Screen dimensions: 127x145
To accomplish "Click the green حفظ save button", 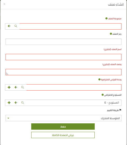I will pyautogui.click(x=63, y=127).
